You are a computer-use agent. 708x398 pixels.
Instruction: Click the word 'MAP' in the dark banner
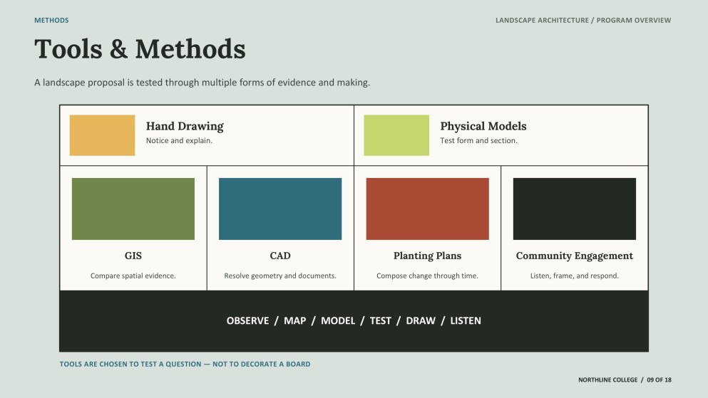pyautogui.click(x=295, y=320)
